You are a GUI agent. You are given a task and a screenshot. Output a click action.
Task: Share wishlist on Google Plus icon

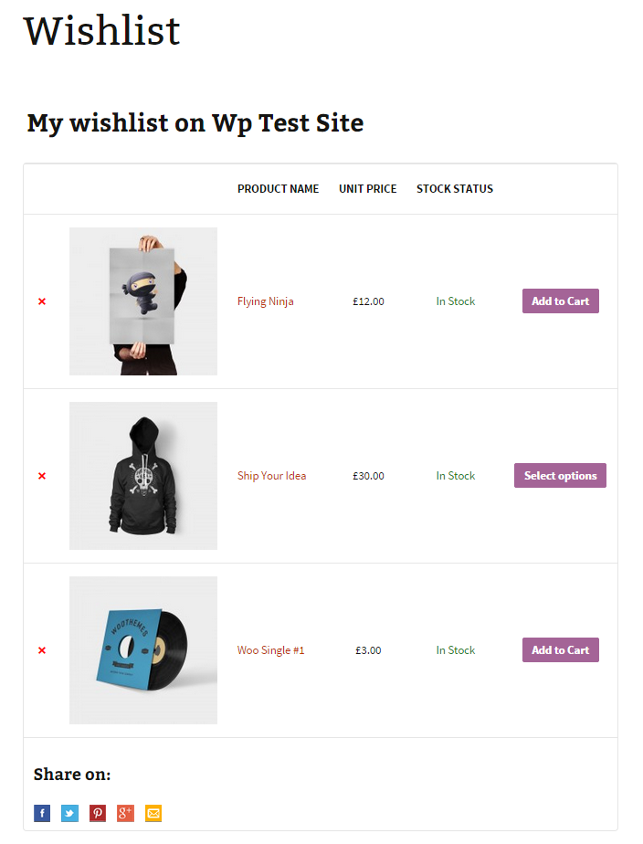[125, 813]
